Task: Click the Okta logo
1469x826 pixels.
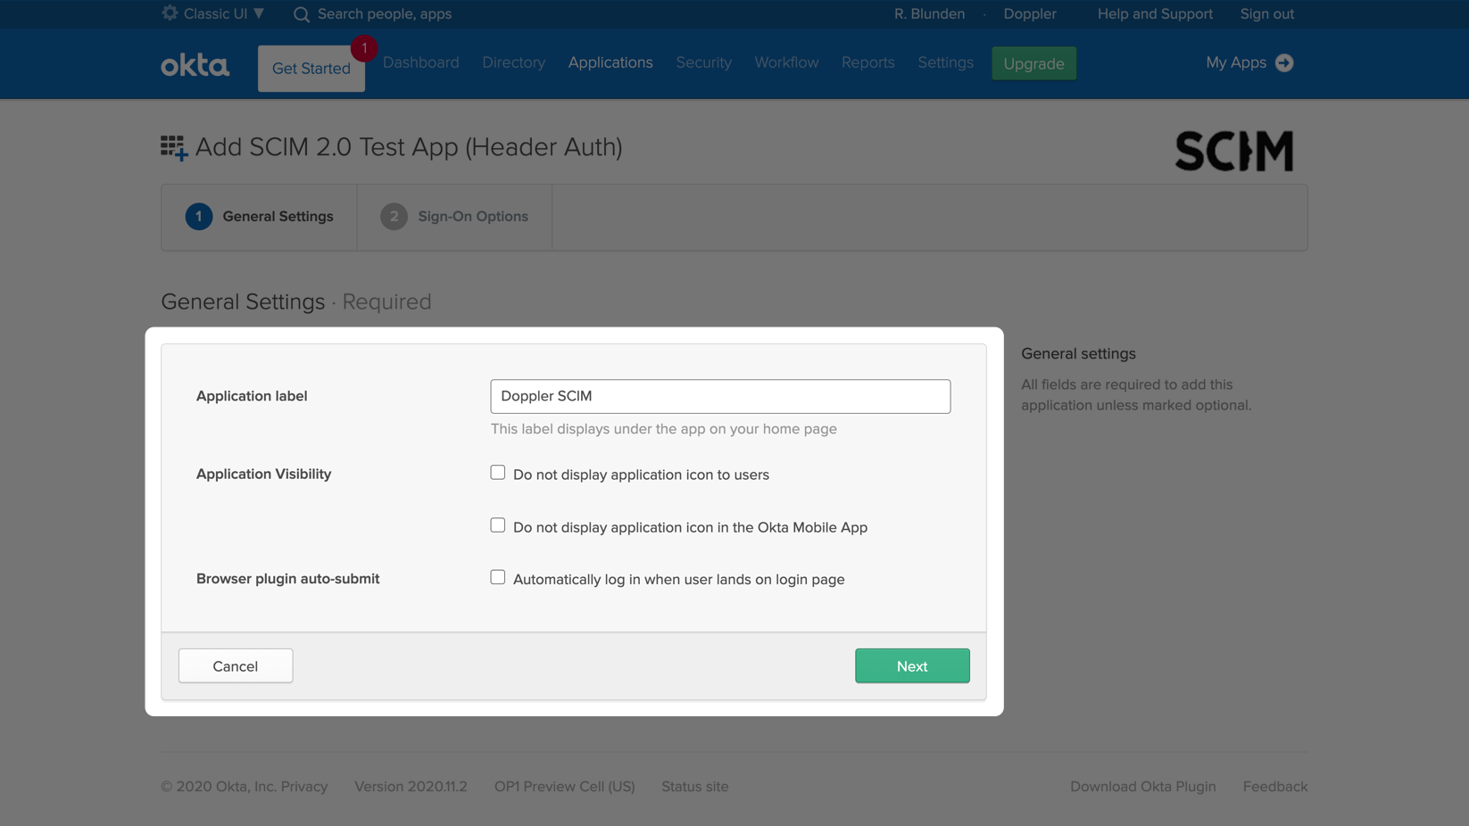Action: tap(195, 65)
